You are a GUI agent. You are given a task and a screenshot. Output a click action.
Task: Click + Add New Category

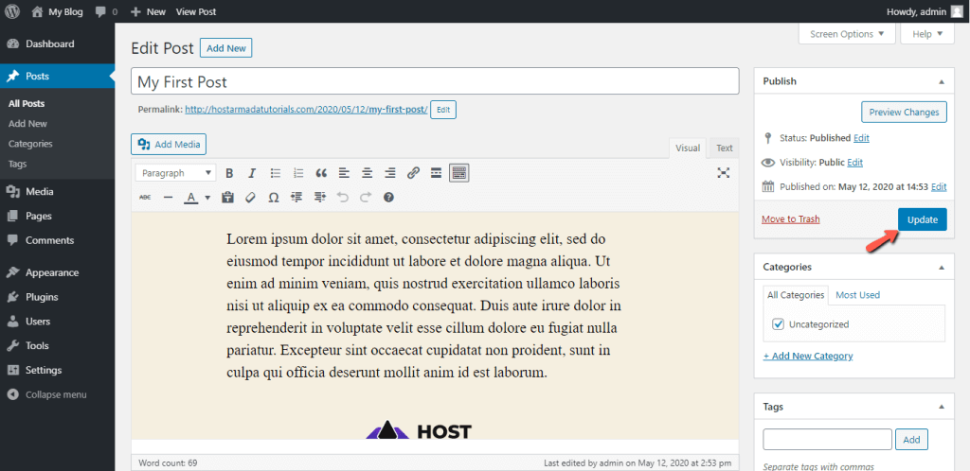pyautogui.click(x=808, y=357)
